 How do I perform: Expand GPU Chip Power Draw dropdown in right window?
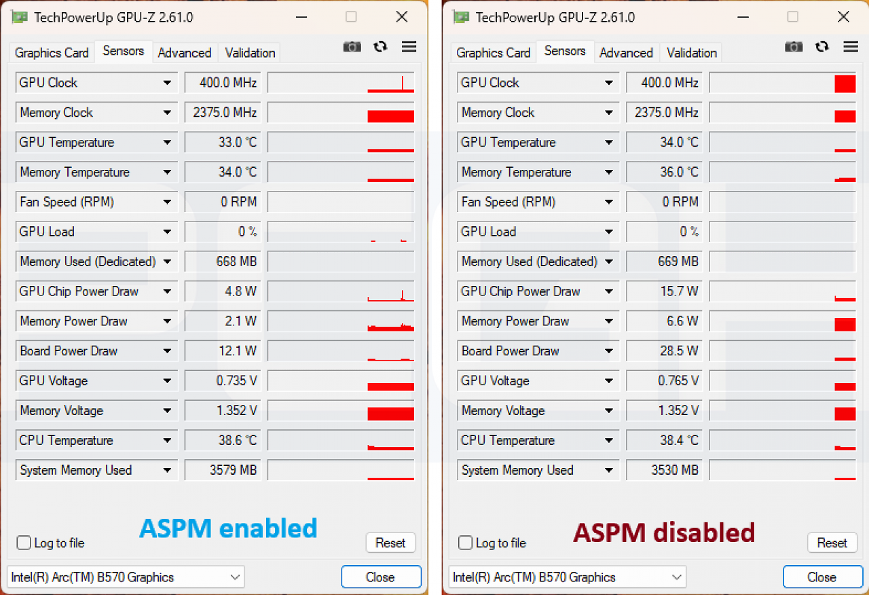(609, 291)
